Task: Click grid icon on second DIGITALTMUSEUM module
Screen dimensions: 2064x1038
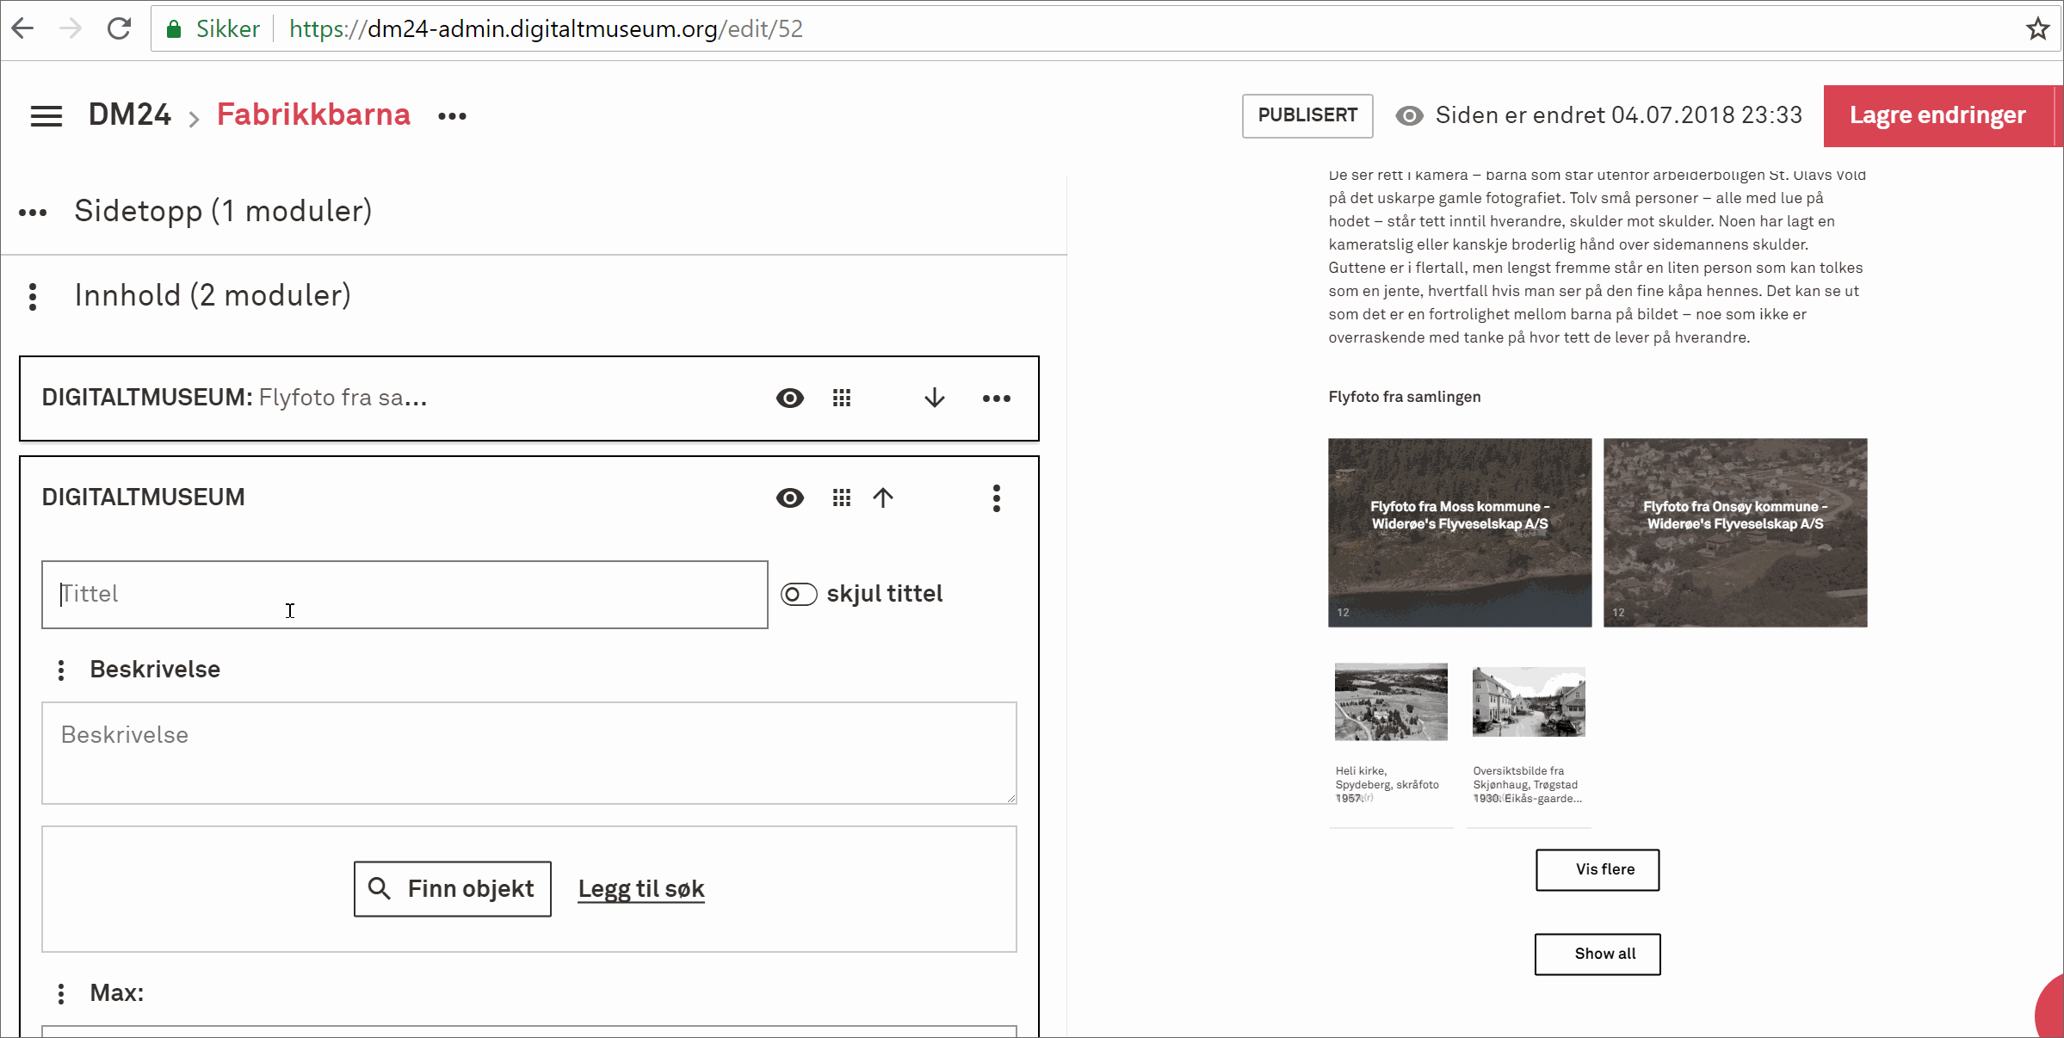Action: 842,498
